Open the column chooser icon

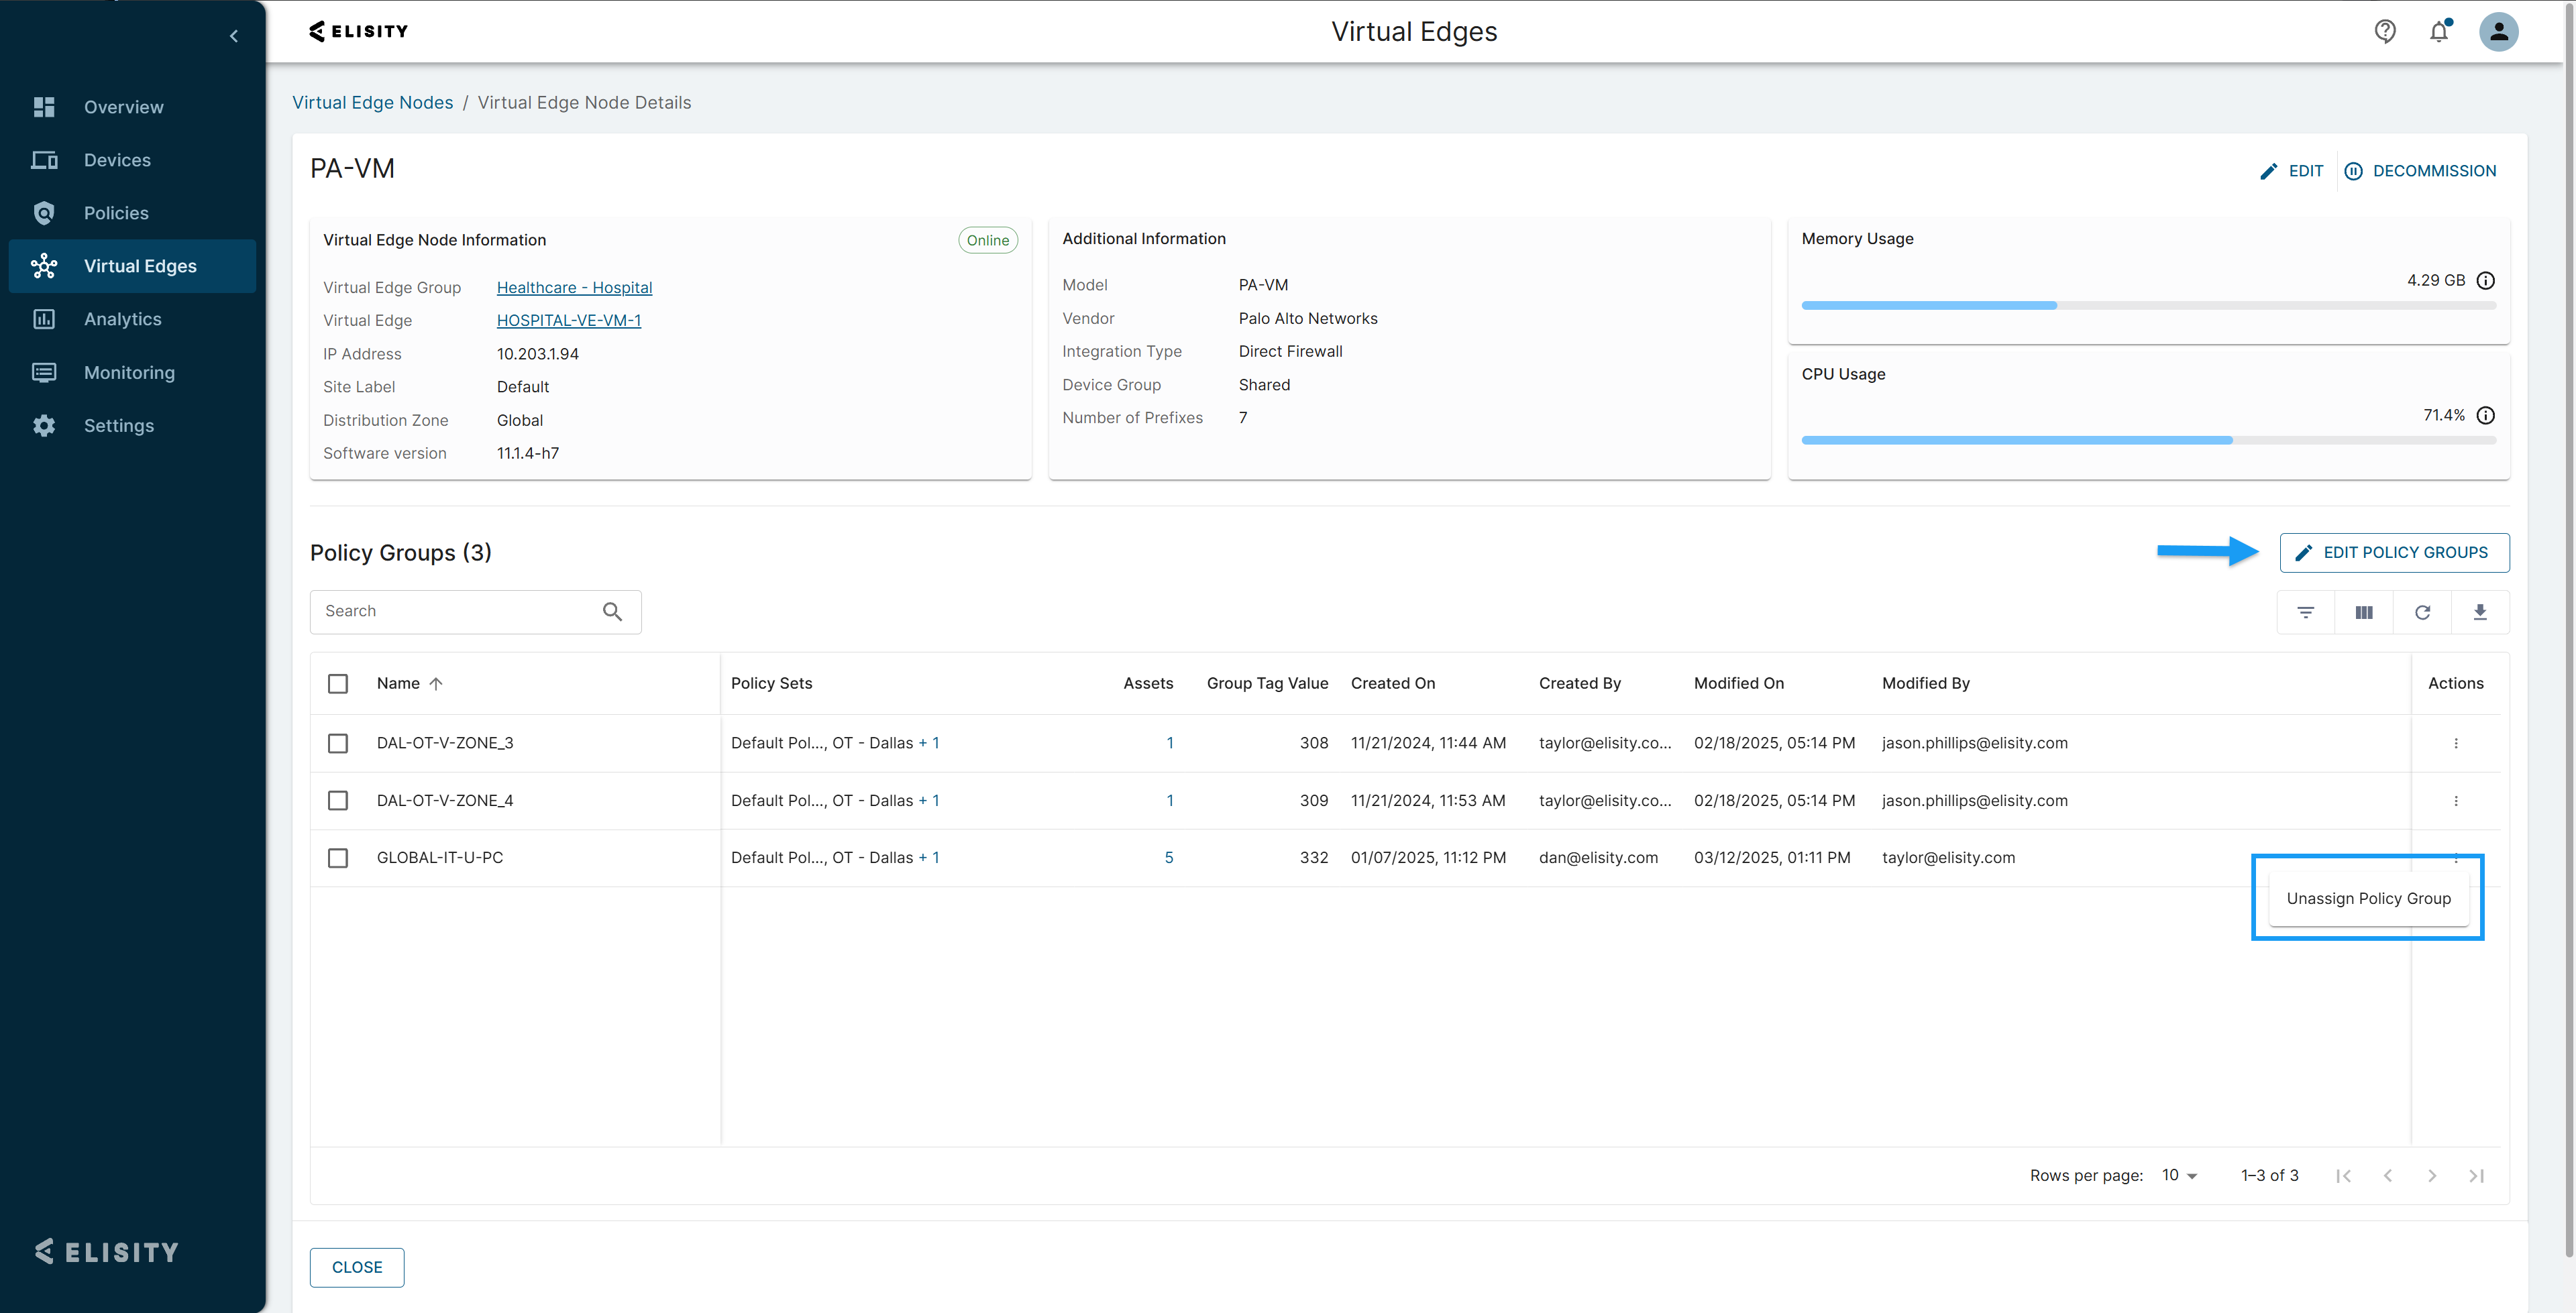point(2363,612)
